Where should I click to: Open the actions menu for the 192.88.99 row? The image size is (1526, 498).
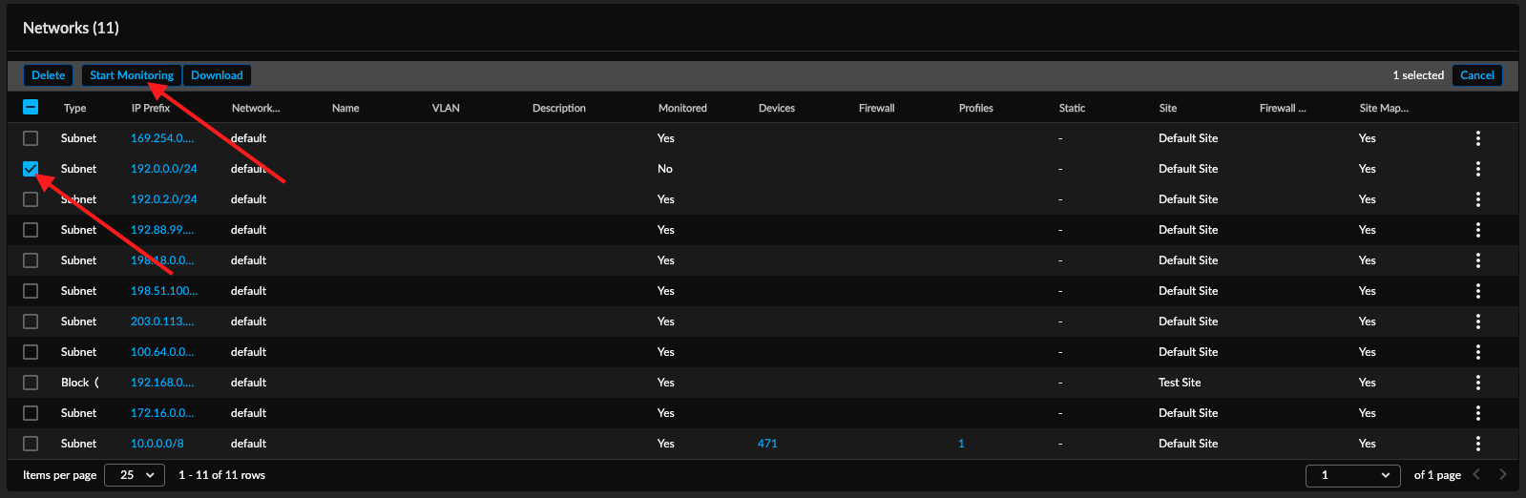coord(1477,230)
